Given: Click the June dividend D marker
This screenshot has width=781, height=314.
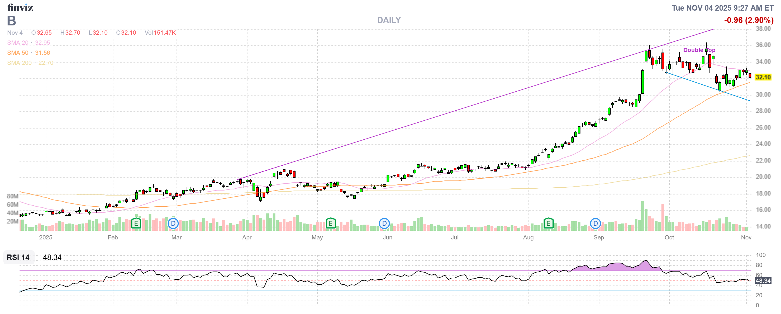Looking at the screenshot, I should coord(384,224).
